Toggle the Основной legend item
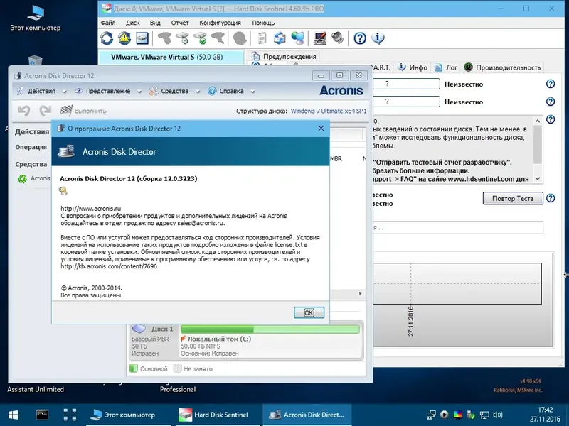This screenshot has height=426, width=569. click(135, 368)
